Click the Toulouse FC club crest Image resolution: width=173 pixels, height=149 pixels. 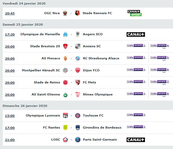(78, 116)
